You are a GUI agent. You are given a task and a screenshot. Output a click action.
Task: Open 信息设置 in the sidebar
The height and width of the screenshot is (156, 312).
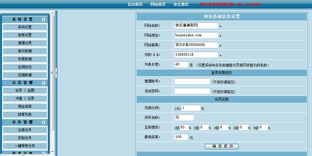(x=25, y=35)
